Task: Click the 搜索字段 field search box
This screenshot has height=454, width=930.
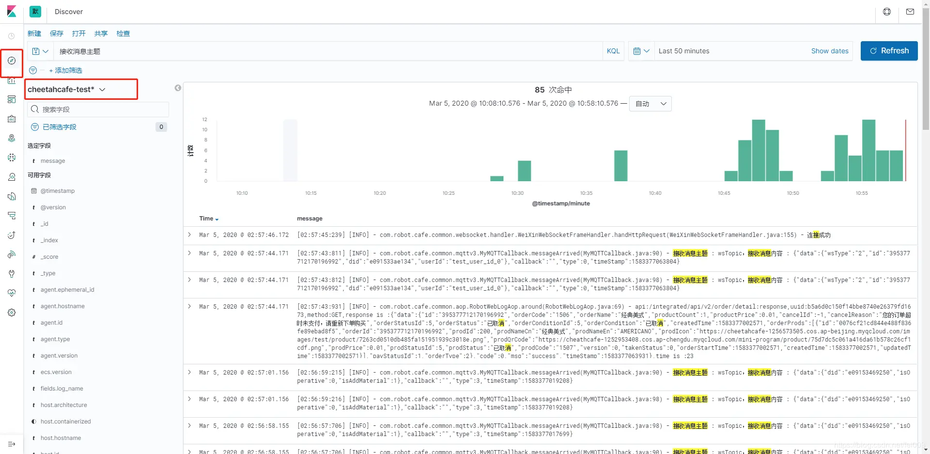Action: point(98,110)
